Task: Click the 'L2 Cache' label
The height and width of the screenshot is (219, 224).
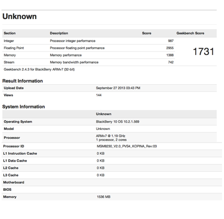Action: (11, 168)
